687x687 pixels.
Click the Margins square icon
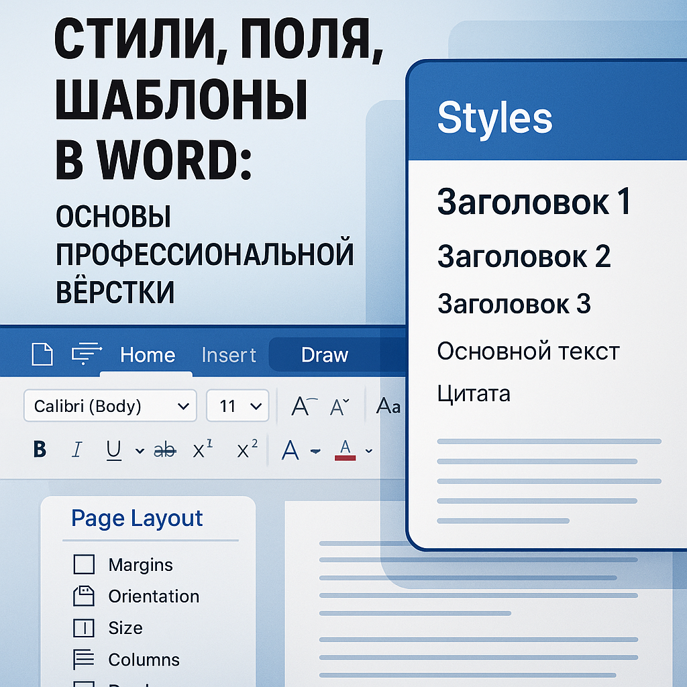tap(84, 564)
